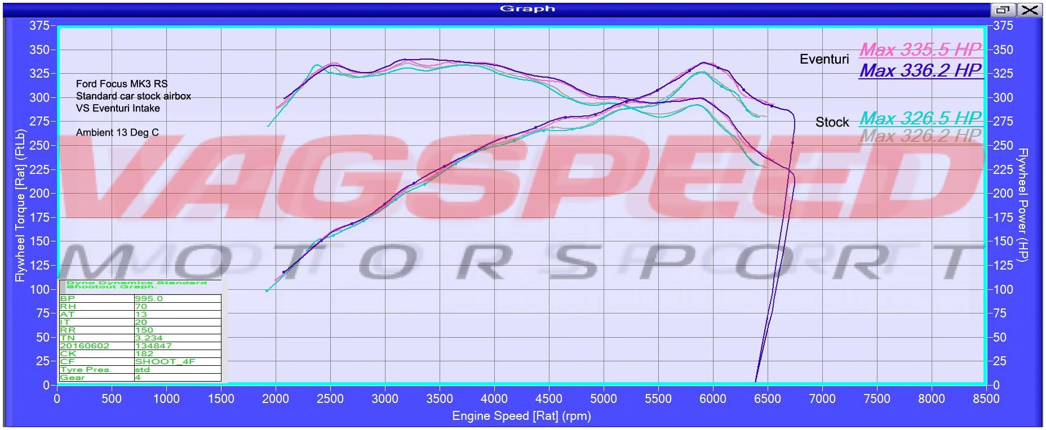Image resolution: width=1046 pixels, height=430 pixels.
Task: Select the pink "Max 335.5 HP" legend entry
Action: click(921, 50)
